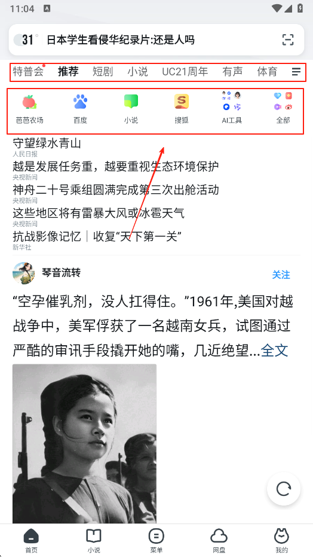Follow 琴音流转 with 关注 button
This screenshot has height=557, width=313.
tap(281, 275)
